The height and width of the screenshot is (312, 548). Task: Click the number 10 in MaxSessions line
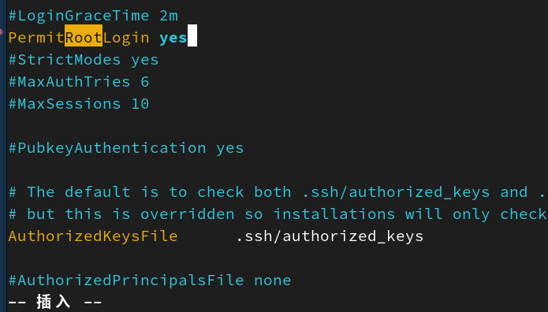point(140,104)
